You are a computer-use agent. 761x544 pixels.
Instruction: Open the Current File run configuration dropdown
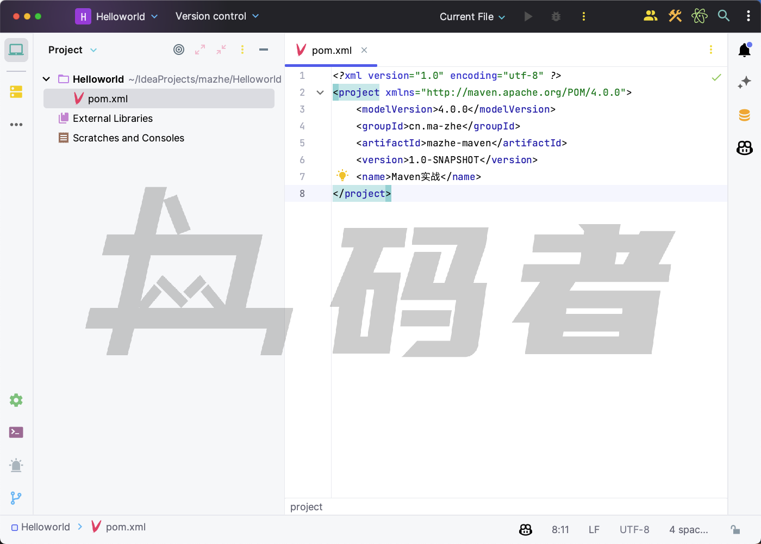coord(472,17)
